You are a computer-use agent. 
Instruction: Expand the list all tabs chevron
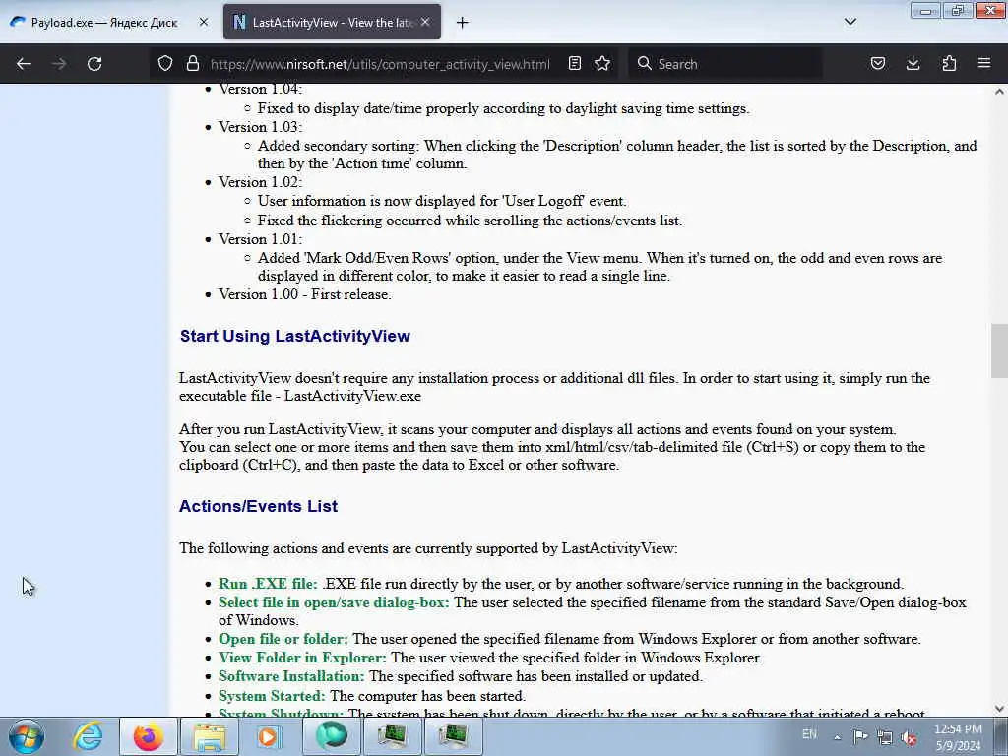(850, 22)
